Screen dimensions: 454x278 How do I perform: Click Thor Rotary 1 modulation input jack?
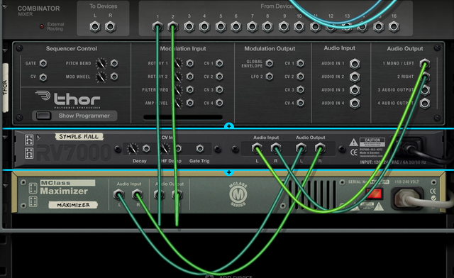(x=190, y=63)
